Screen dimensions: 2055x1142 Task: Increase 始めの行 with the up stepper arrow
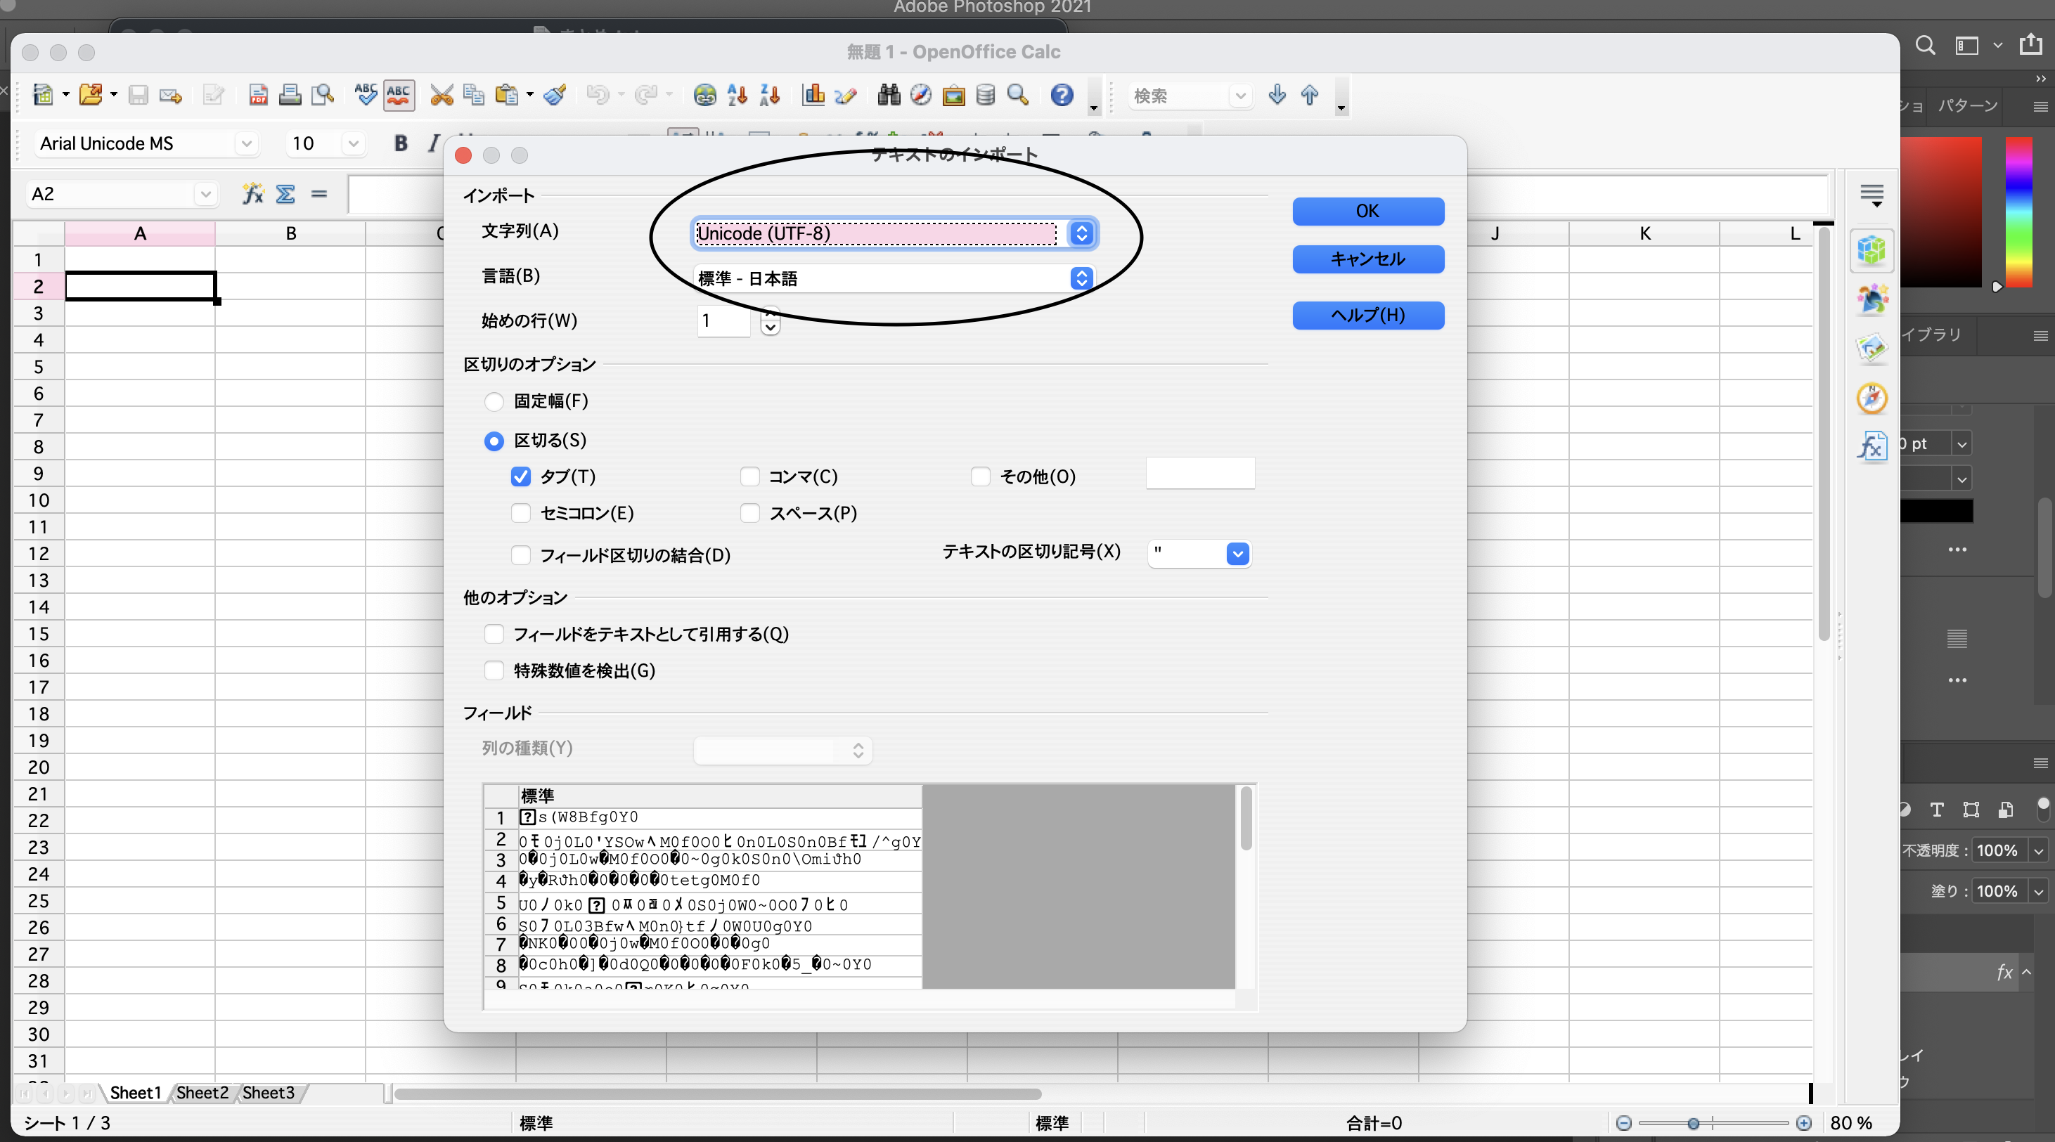coord(770,315)
